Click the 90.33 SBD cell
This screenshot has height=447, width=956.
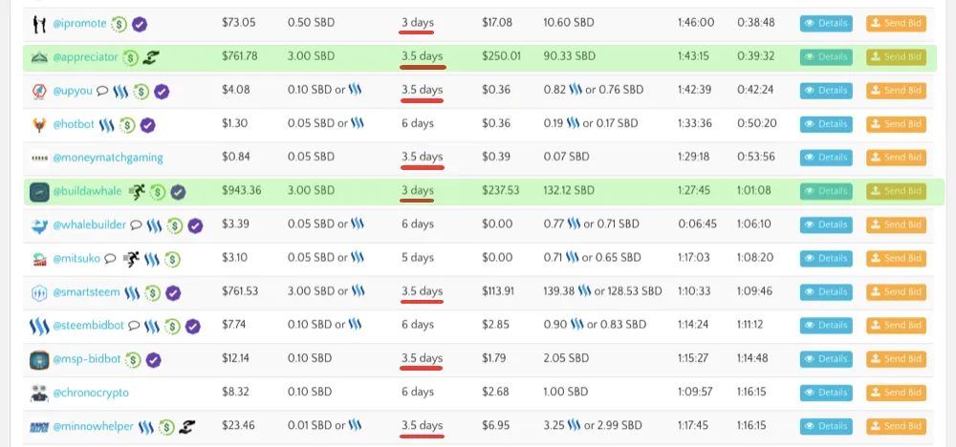pos(570,56)
